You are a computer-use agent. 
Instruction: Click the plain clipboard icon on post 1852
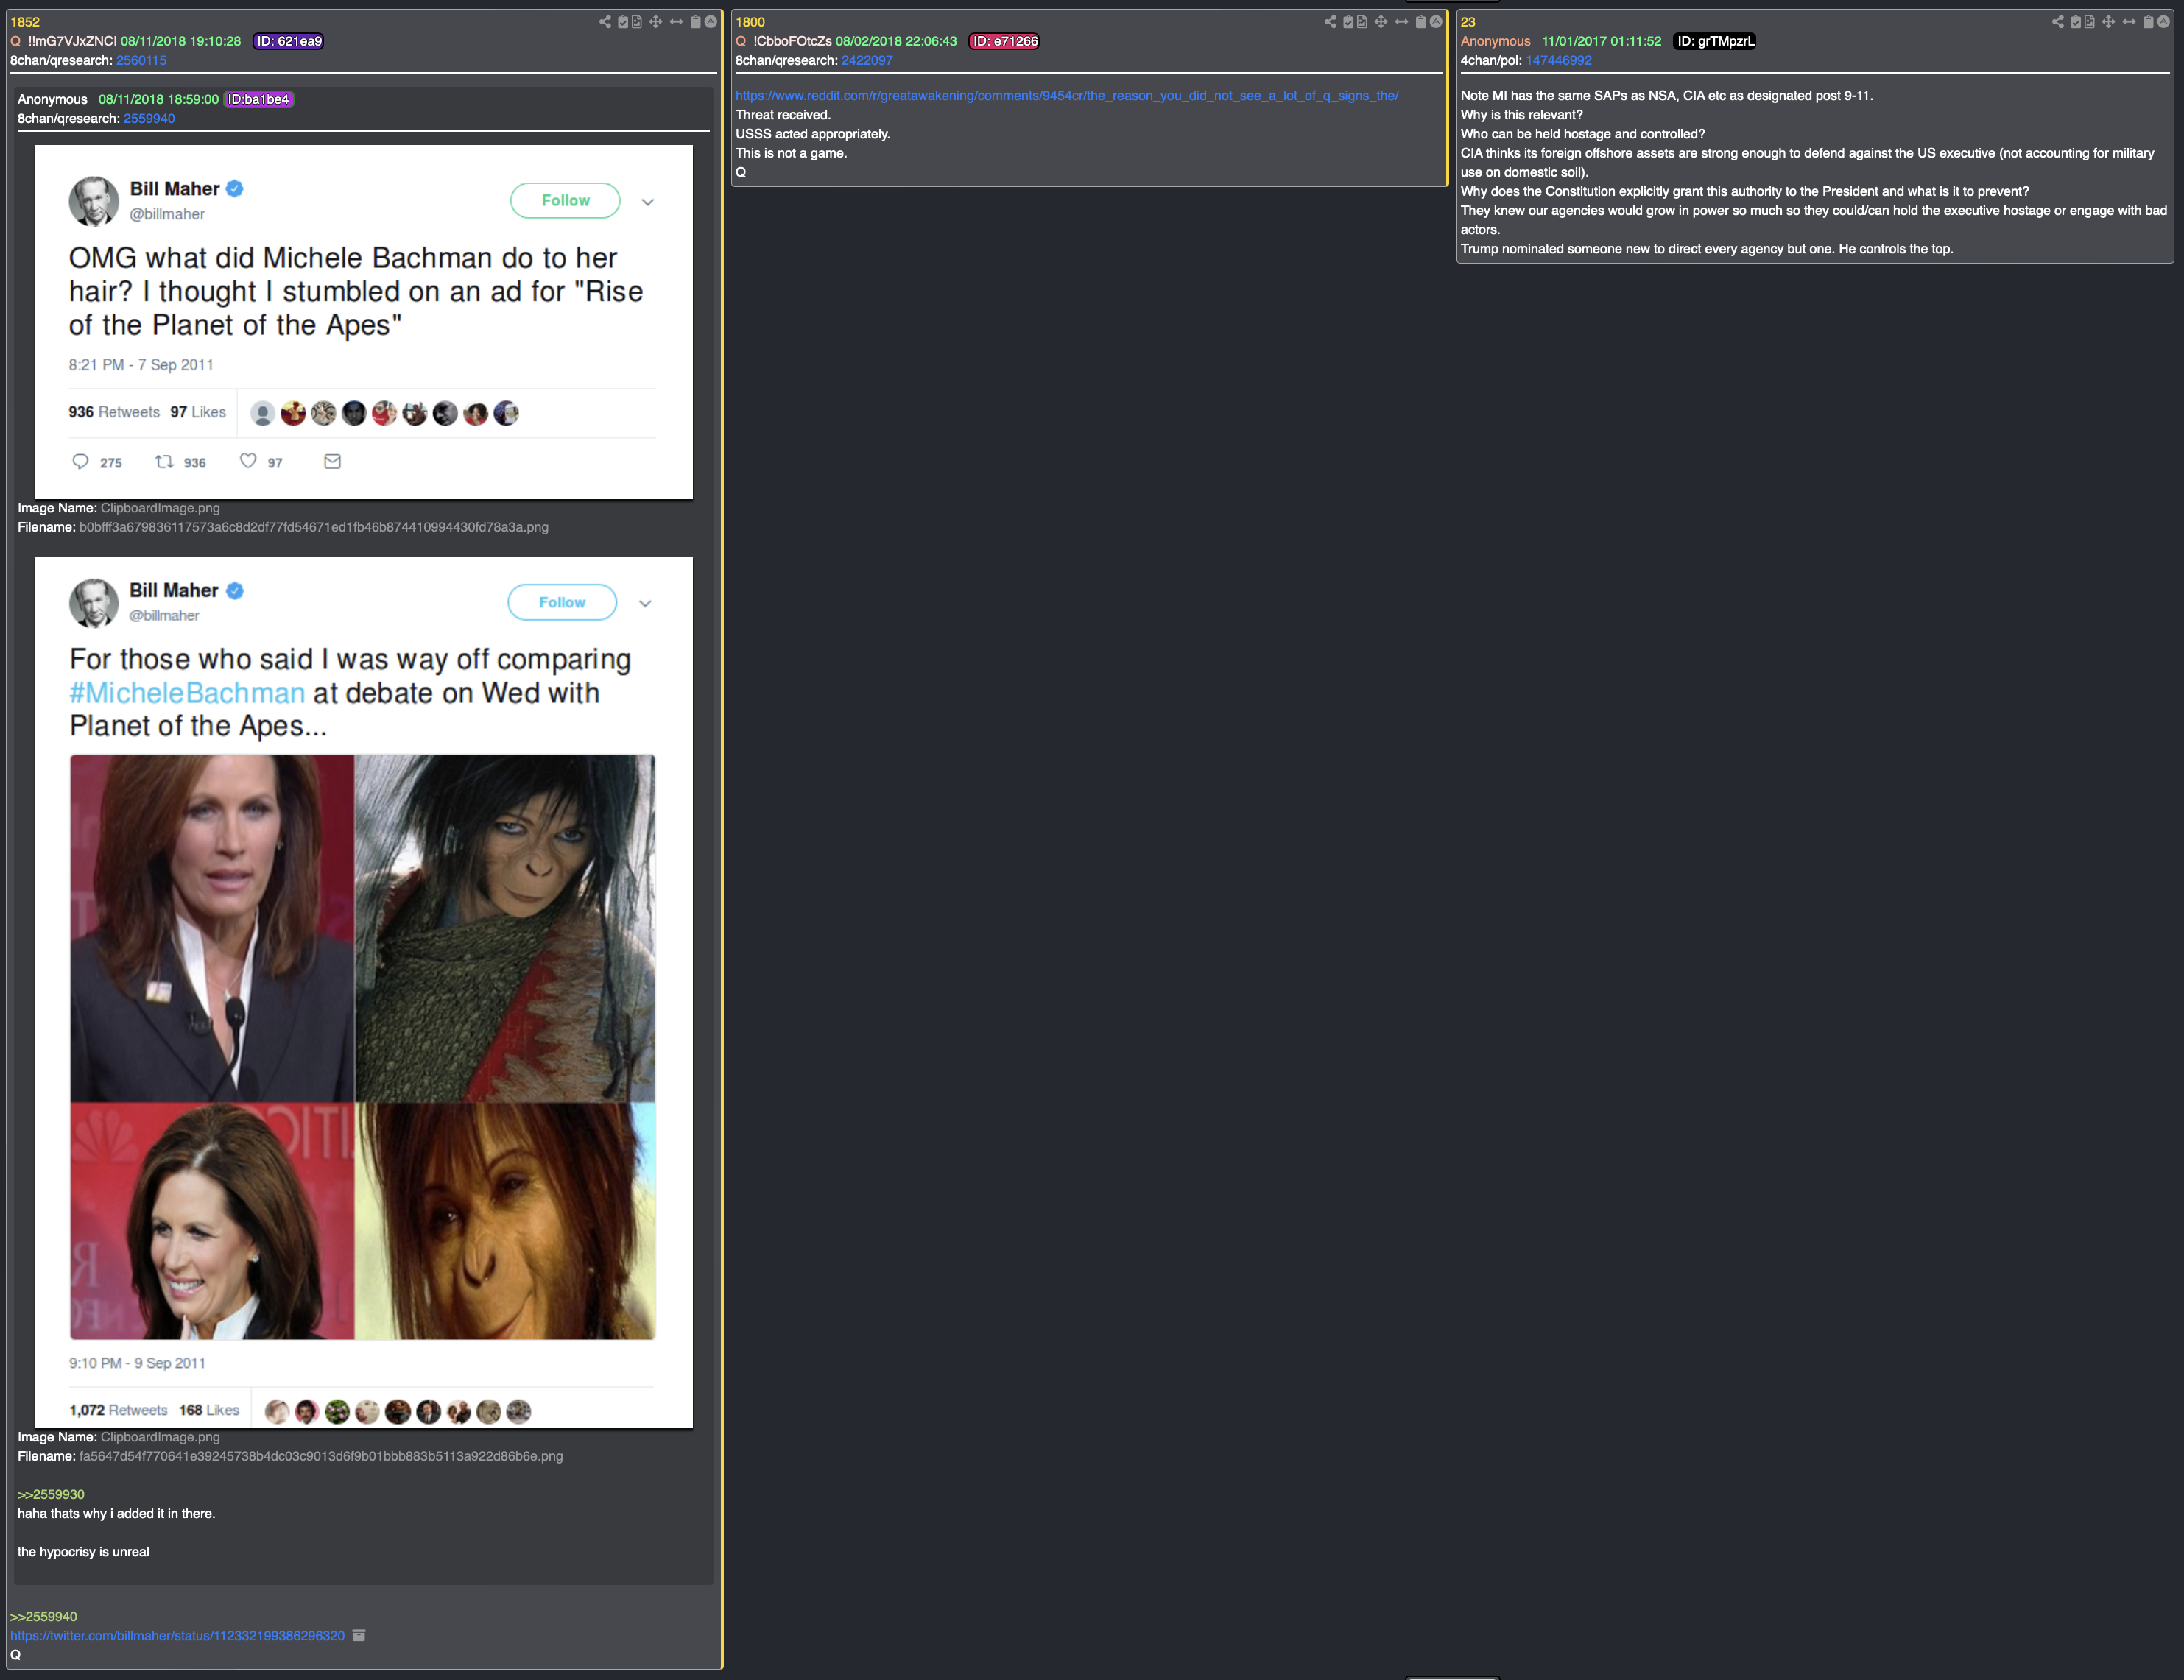pyautogui.click(x=696, y=22)
